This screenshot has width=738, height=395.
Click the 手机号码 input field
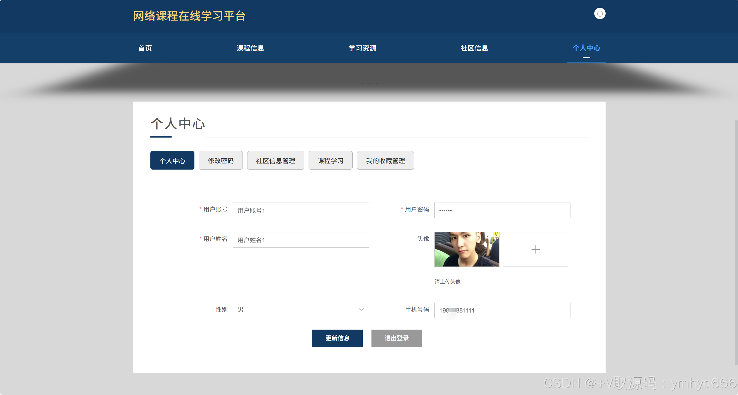(502, 311)
